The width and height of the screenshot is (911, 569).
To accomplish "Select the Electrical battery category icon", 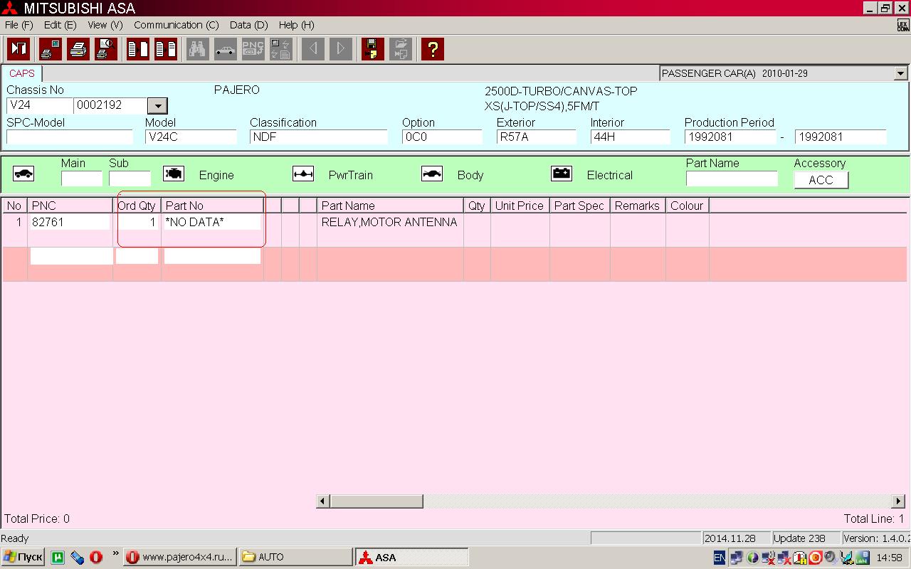I will click(562, 174).
